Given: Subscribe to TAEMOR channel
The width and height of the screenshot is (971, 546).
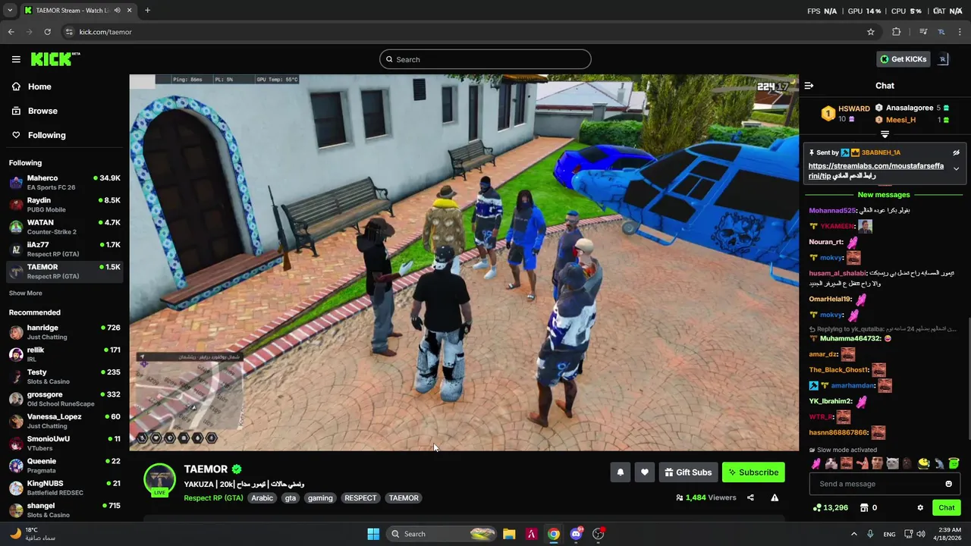Looking at the screenshot, I should point(753,472).
